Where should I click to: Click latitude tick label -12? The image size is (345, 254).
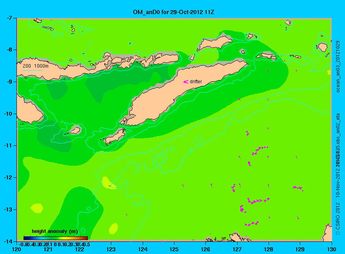(x=8, y=177)
